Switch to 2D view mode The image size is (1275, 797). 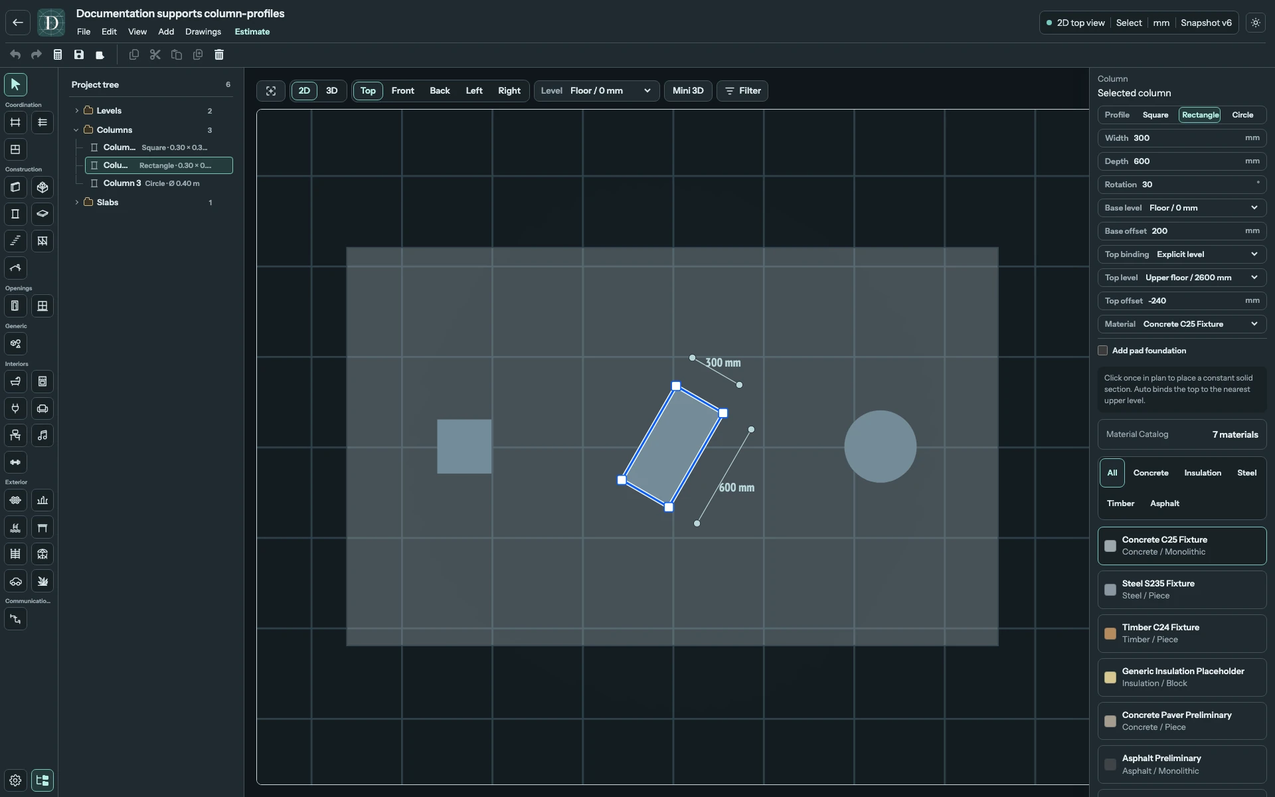(304, 91)
